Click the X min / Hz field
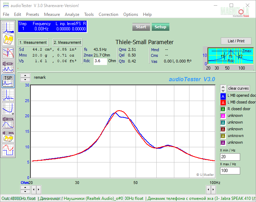Screen dimensions: 256x202 click(230, 157)
